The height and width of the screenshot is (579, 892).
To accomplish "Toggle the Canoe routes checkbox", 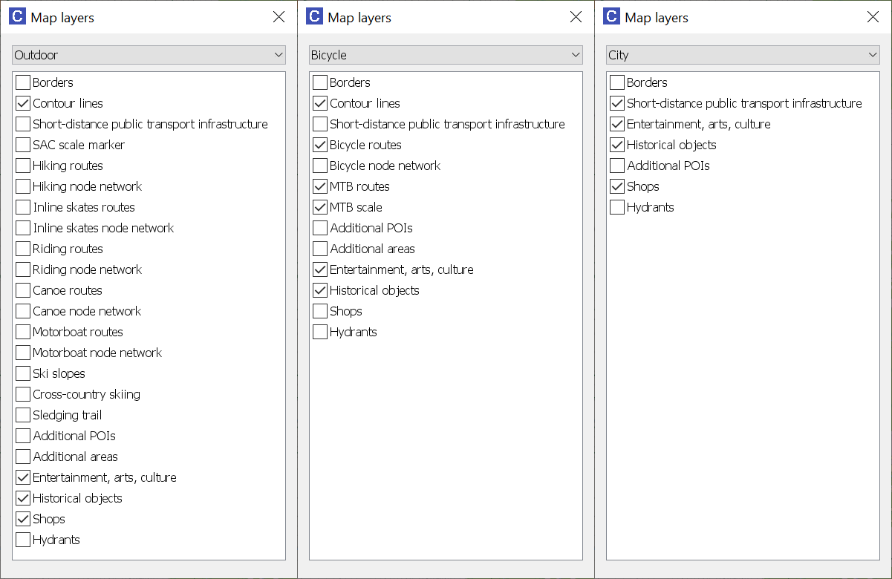I will 23,290.
